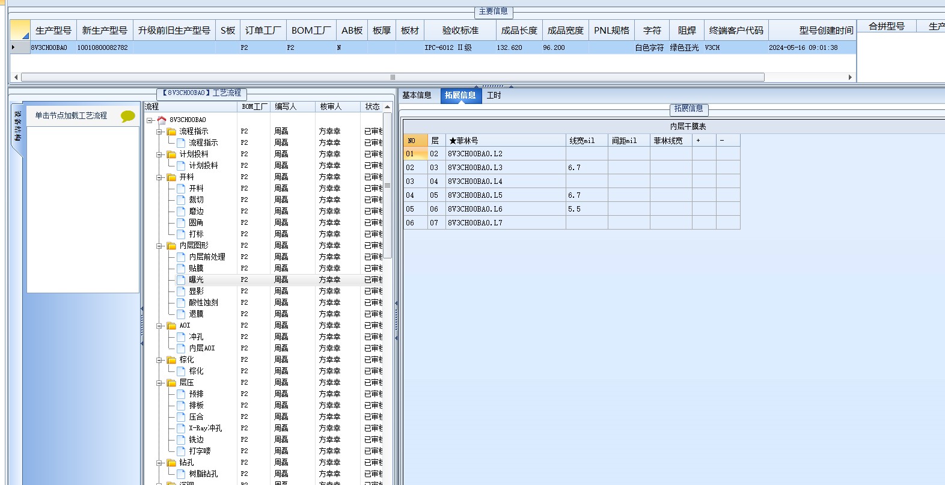Collapse the 计划投料 folder
Image resolution: width=945 pixels, height=485 pixels.
tap(159, 154)
